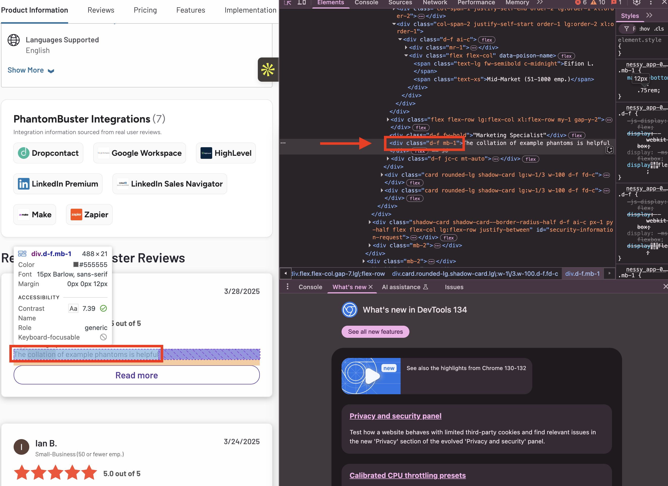The image size is (668, 486).
Task: Click the Dropcontact logo icon
Action: coord(23,153)
